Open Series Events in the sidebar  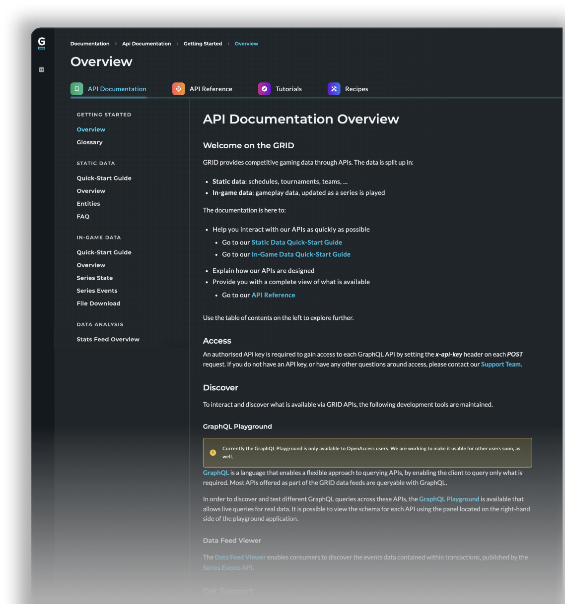point(97,291)
